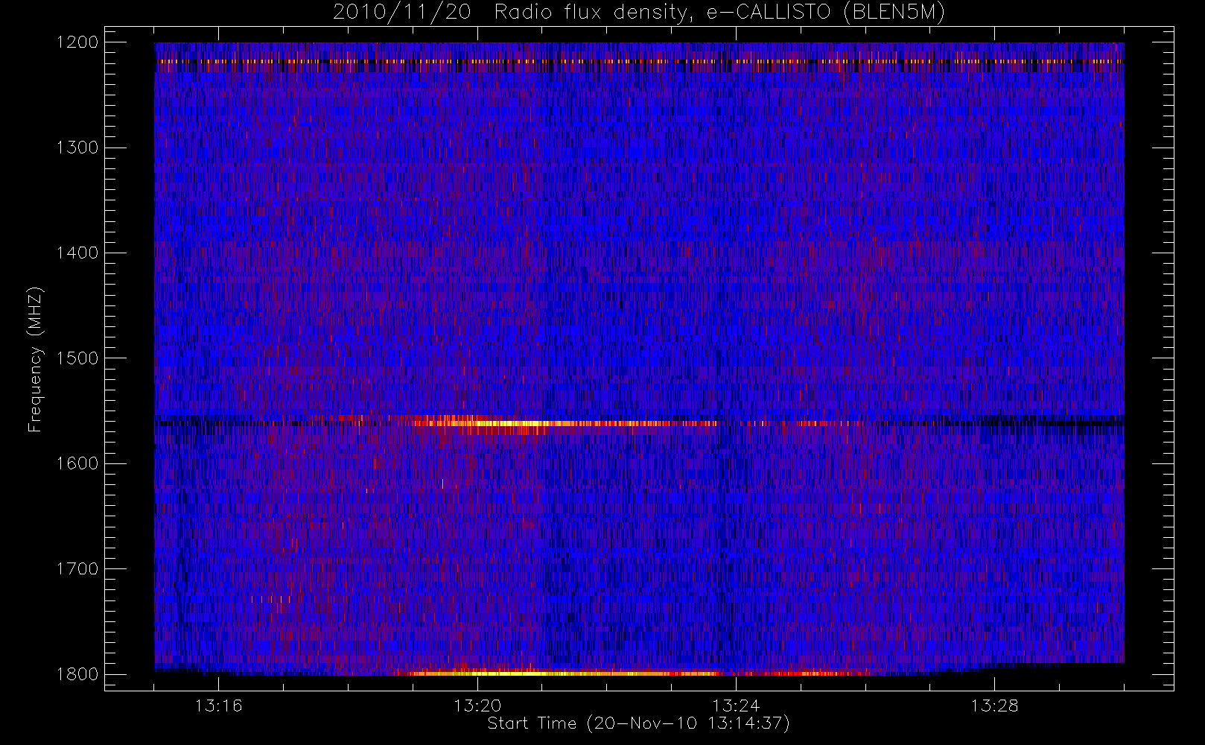Click the 13:28 time tick label
Viewport: 1205px width, 745px height.
pos(994,706)
